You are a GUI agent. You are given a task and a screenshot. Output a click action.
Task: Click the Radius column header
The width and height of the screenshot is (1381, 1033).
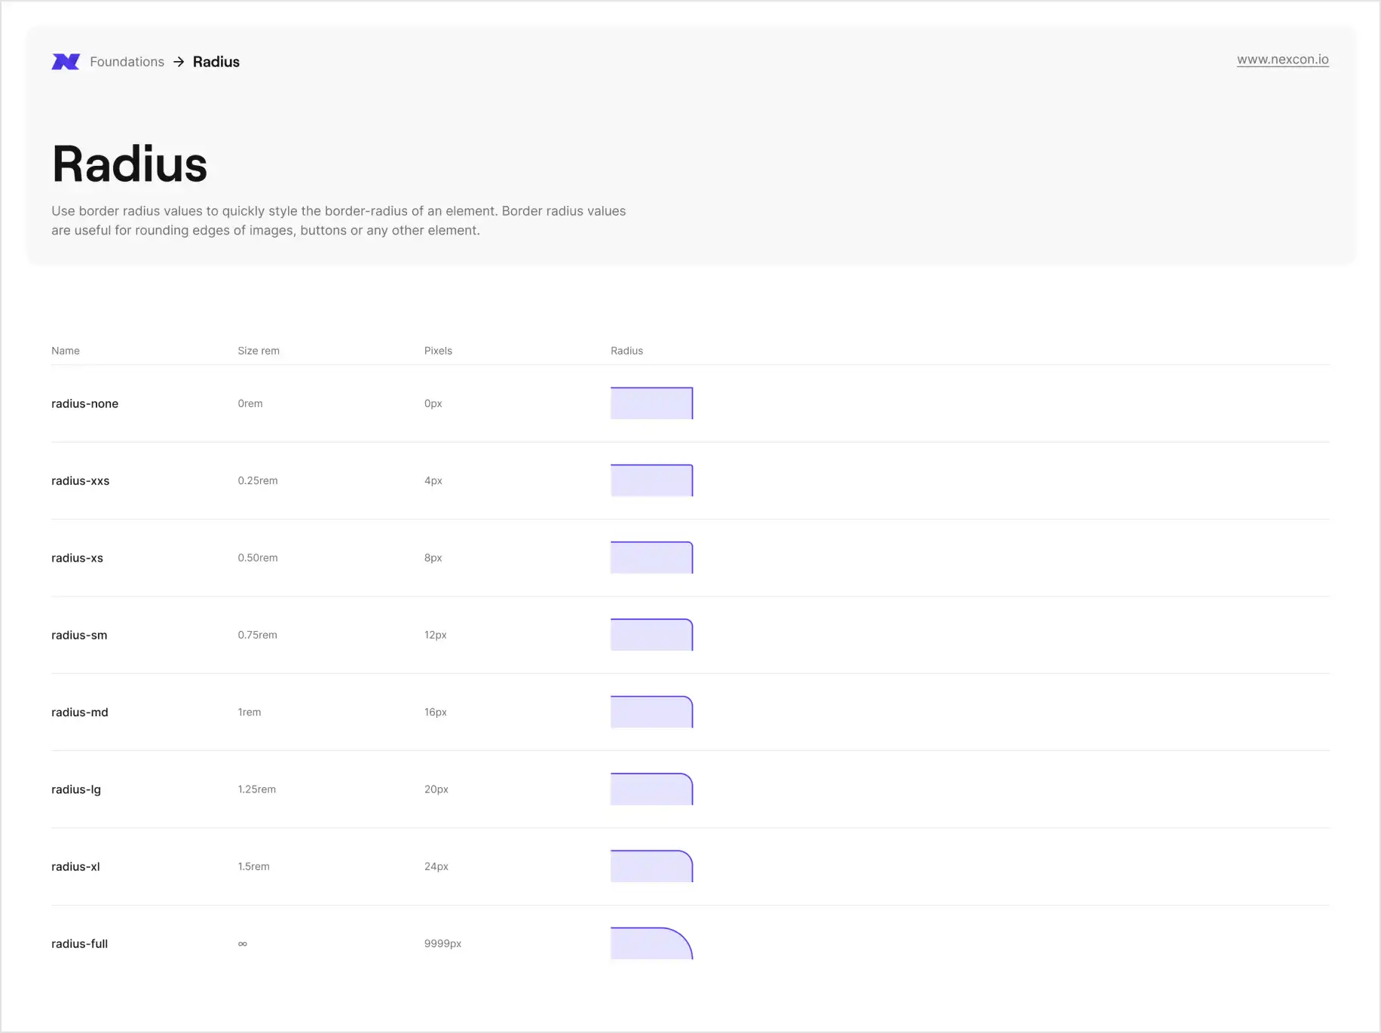[x=626, y=350]
